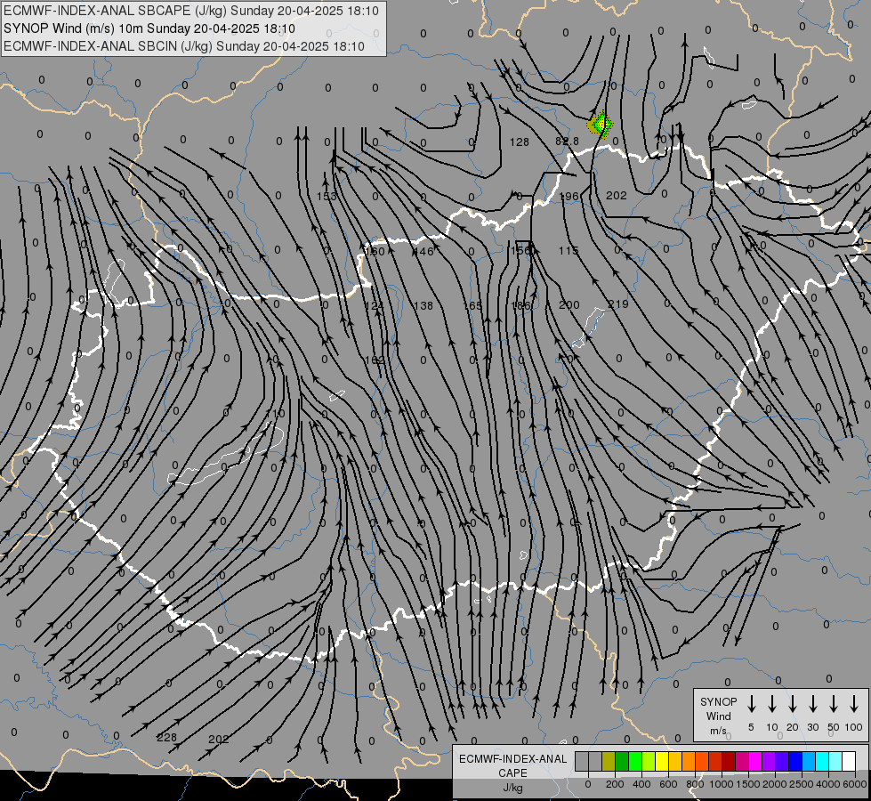Click the 10 m/s wind arrow in legend

point(771,704)
